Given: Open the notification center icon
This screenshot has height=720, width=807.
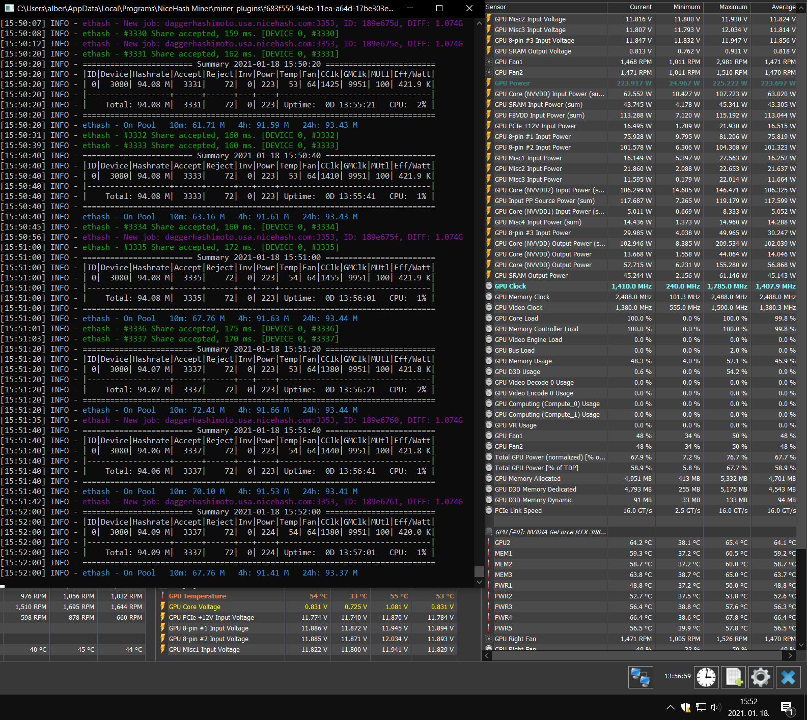Looking at the screenshot, I should click(x=787, y=708).
